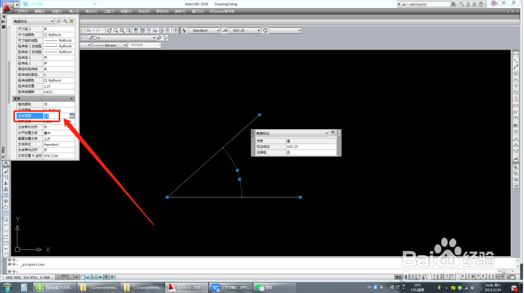Open the 修改(M) menu

coord(162,11)
